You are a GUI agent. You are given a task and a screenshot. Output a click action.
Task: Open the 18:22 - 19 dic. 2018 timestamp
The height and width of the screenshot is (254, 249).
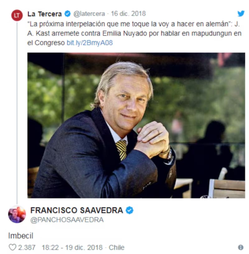(x=72, y=247)
